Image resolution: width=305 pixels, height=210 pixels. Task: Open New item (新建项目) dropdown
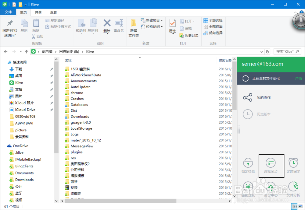point(152,21)
